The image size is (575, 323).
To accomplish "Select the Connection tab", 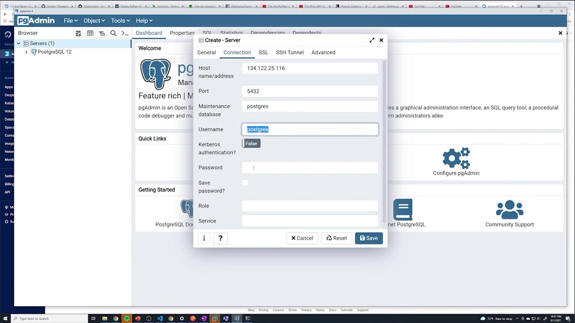I will point(237,52).
